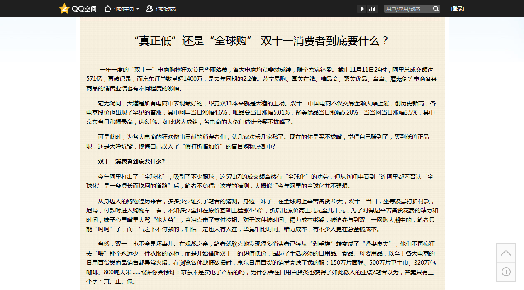Click the paragraph starting 从身边人的购物经历来看

click(262, 215)
